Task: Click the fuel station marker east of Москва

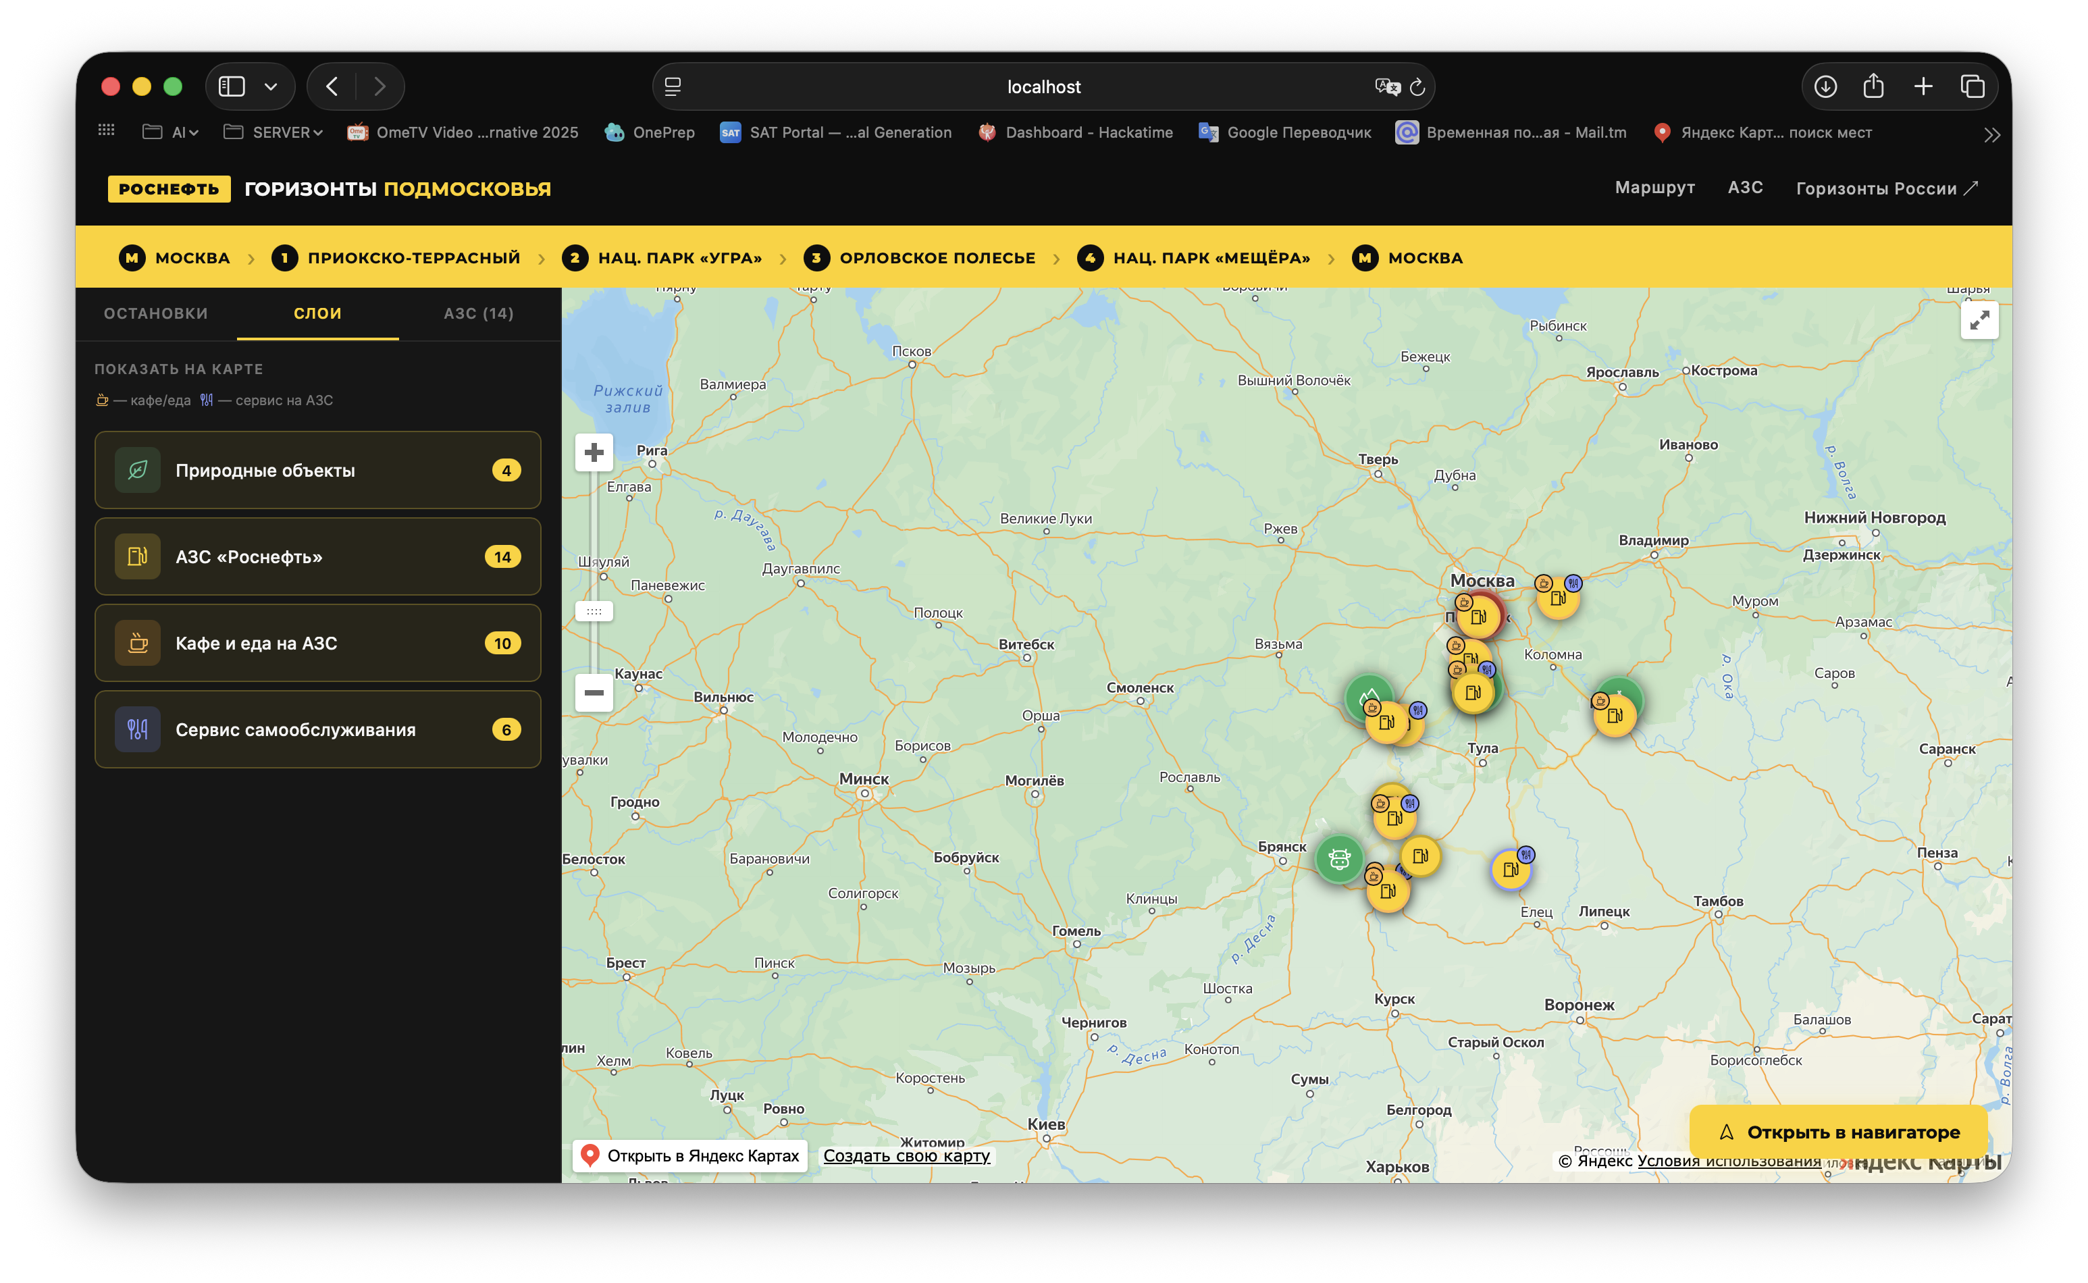Action: point(1558,598)
